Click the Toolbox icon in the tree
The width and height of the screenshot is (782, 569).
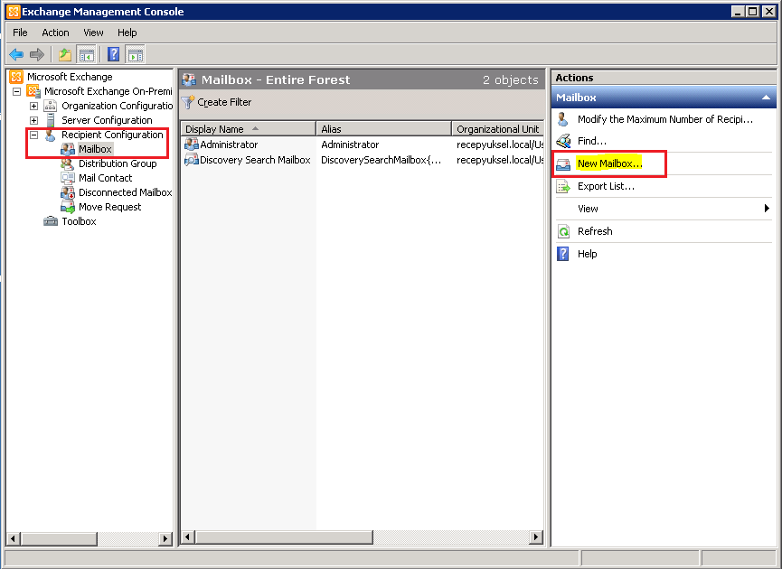click(51, 221)
